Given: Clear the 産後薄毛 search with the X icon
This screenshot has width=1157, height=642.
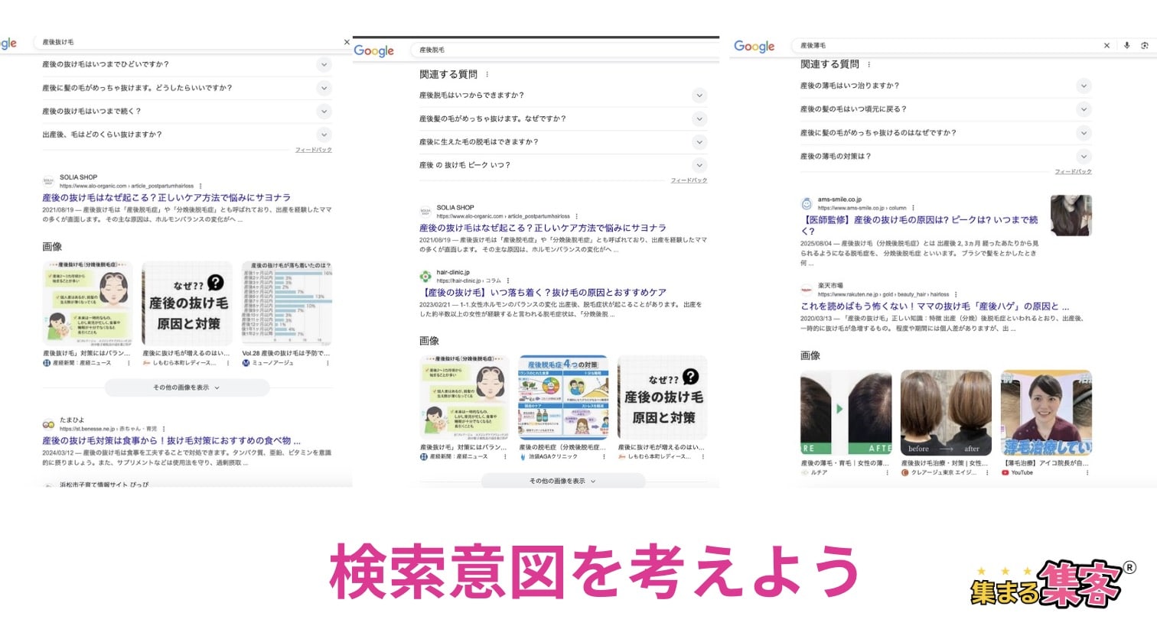Looking at the screenshot, I should pos(1106,46).
